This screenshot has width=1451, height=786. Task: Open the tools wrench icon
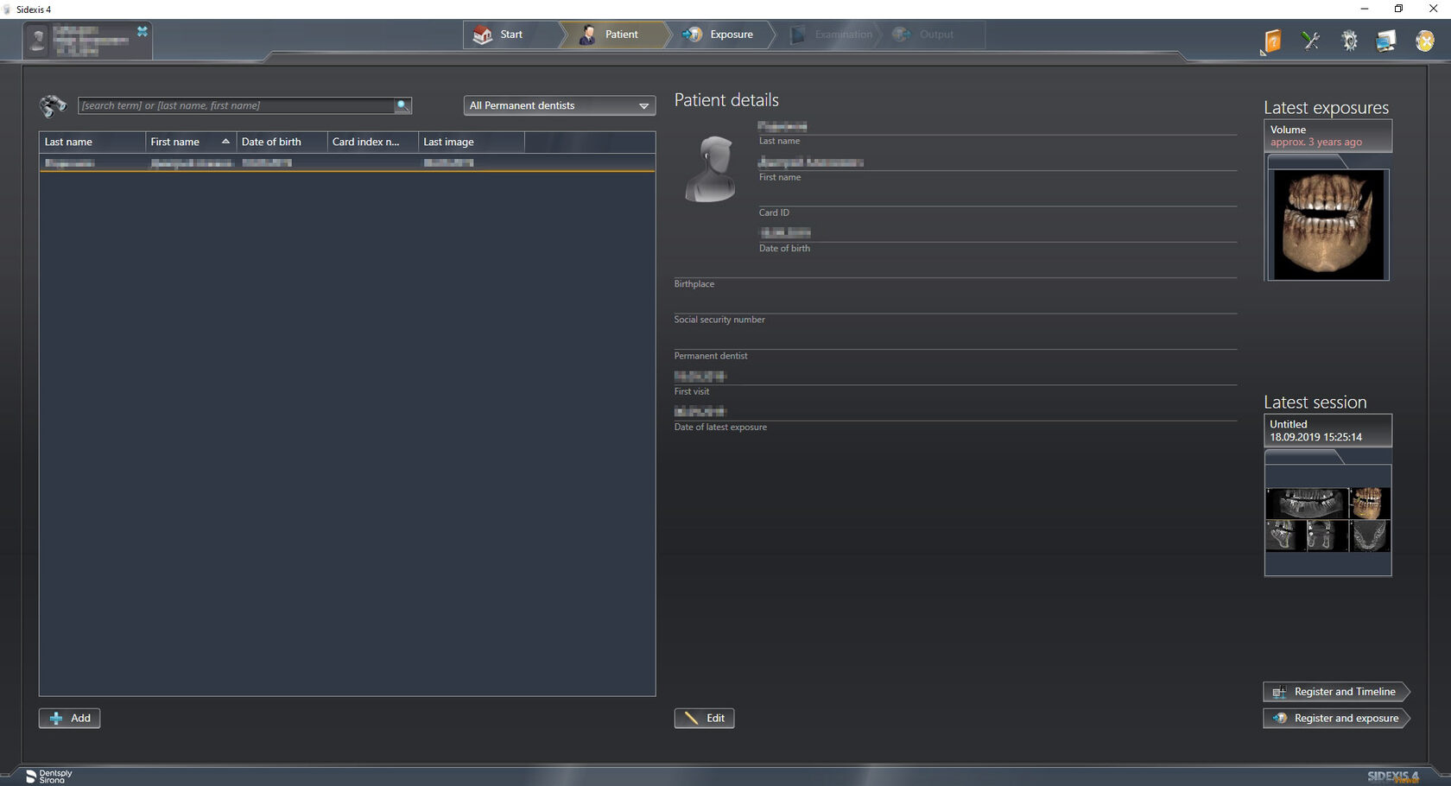tap(1311, 41)
